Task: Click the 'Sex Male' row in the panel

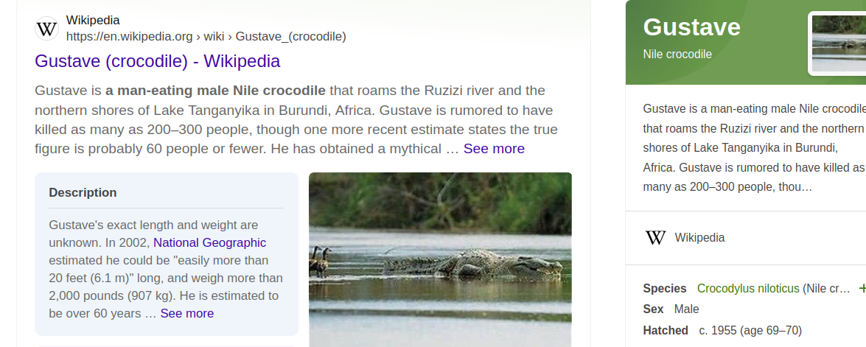Action: pyautogui.click(x=671, y=309)
